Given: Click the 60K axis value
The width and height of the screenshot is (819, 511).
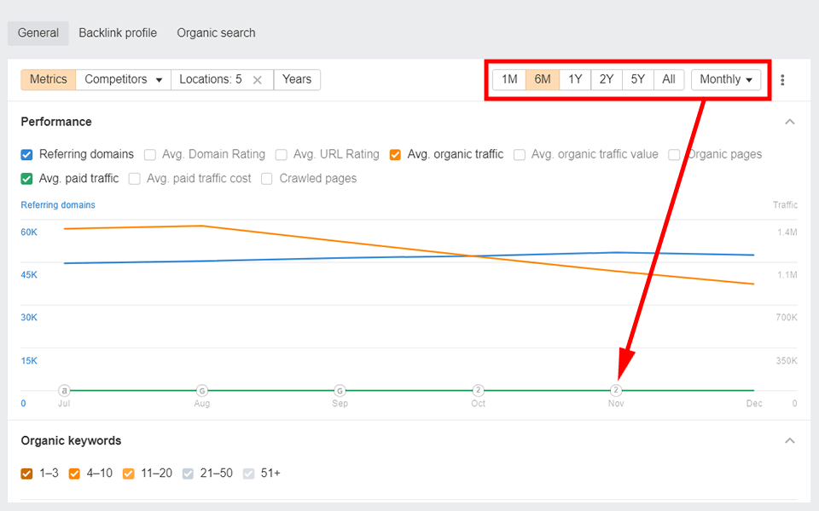Looking at the screenshot, I should coord(29,232).
